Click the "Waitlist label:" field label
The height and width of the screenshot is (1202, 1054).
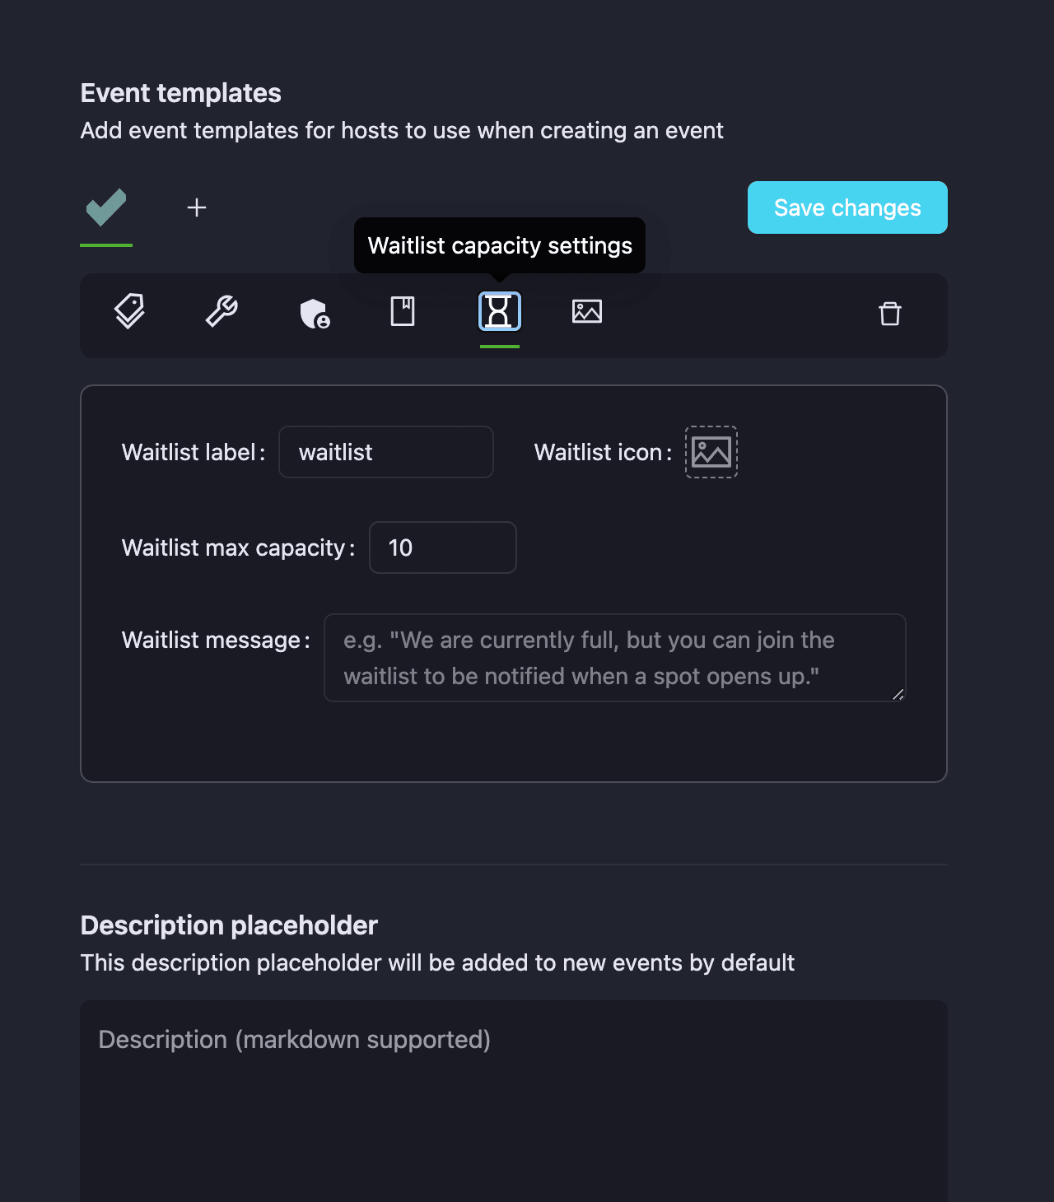point(194,452)
